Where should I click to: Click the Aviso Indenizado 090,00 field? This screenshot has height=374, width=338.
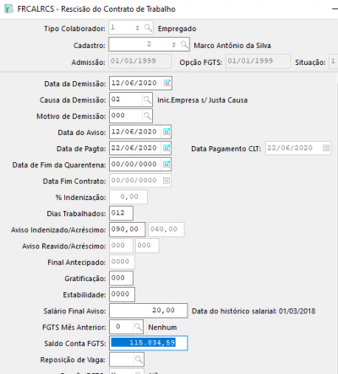pos(128,230)
